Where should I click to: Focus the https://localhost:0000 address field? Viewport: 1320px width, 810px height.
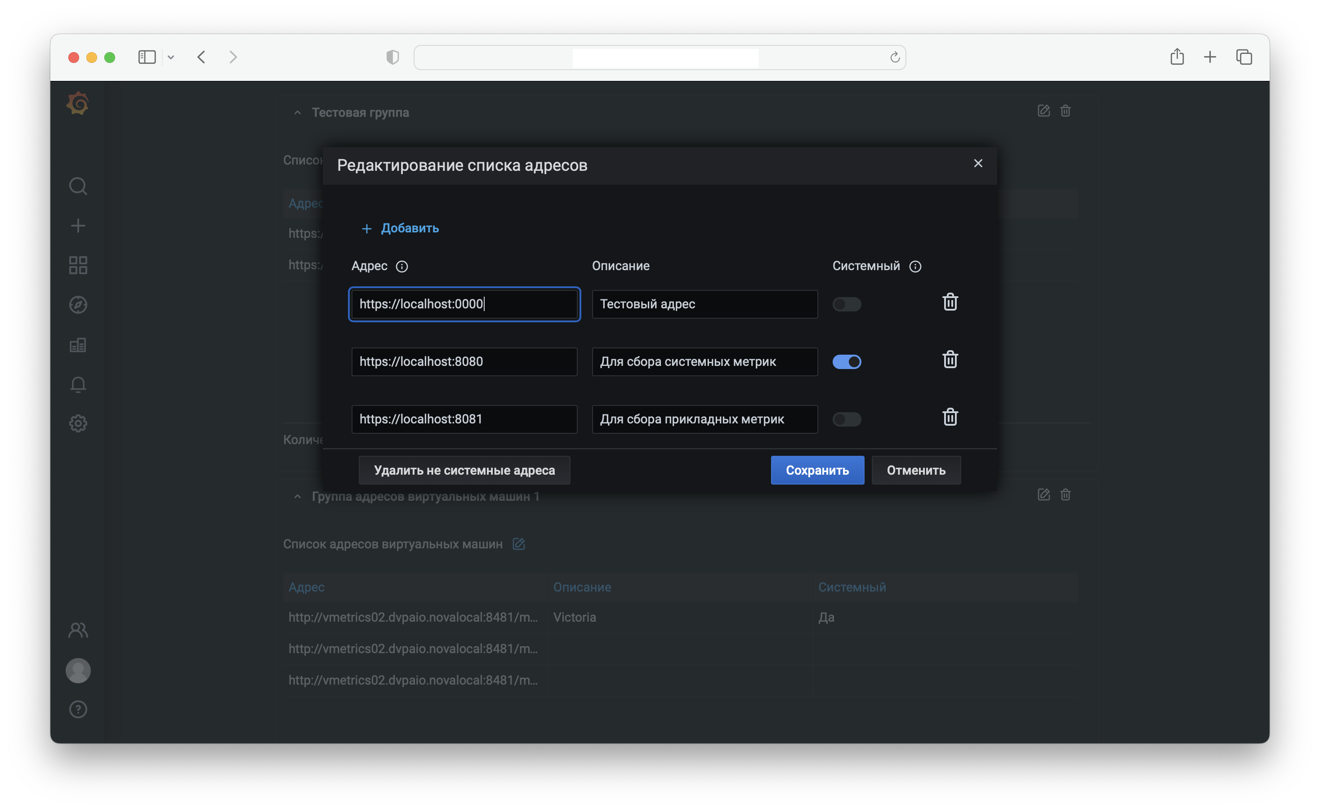click(x=464, y=304)
